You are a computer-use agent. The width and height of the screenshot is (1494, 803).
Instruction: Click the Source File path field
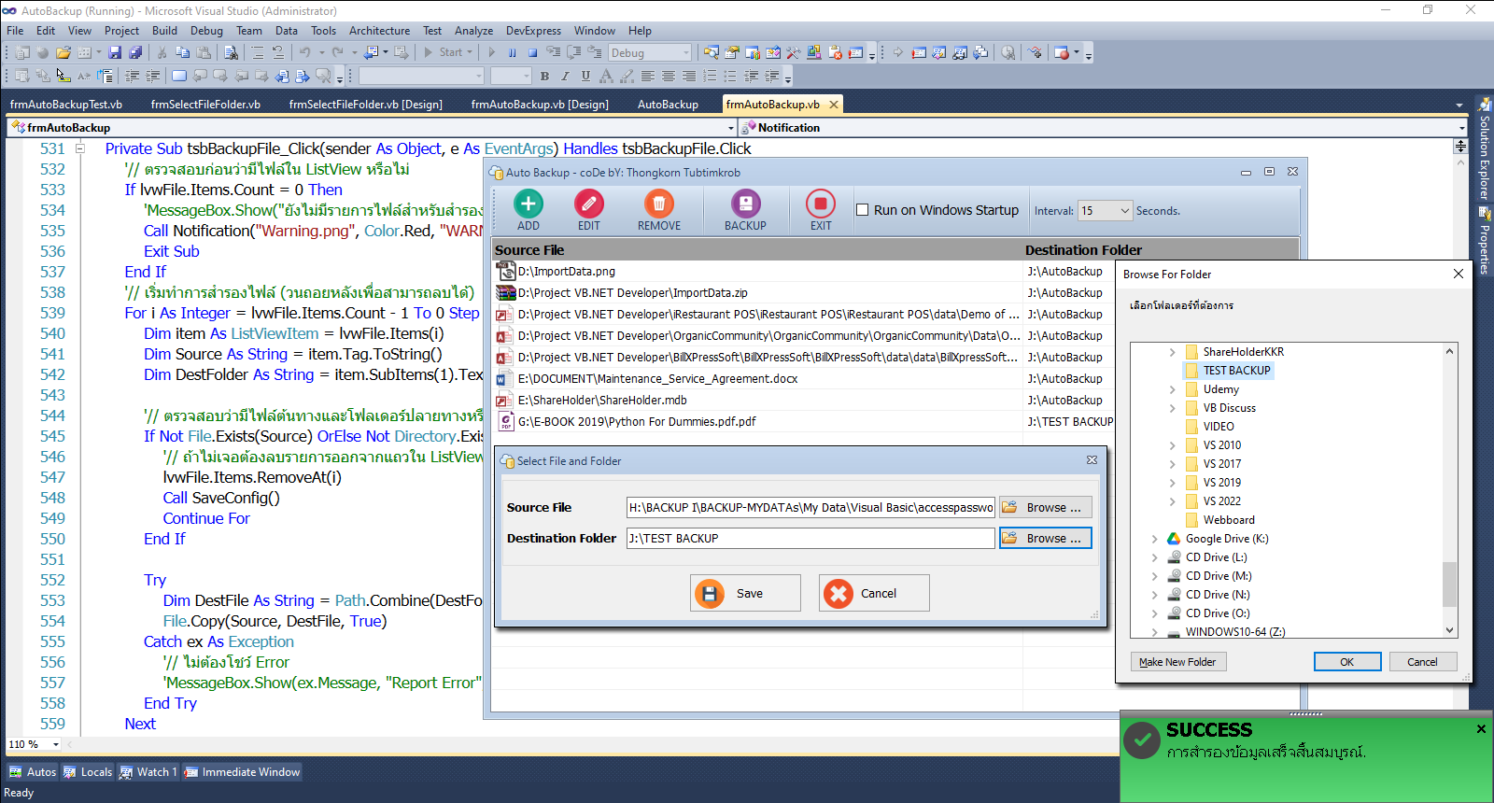click(x=810, y=508)
